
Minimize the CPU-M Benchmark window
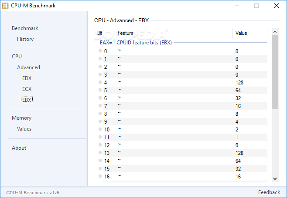point(237,6)
